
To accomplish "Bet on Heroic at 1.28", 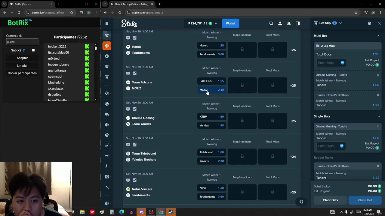I will click(212, 46).
